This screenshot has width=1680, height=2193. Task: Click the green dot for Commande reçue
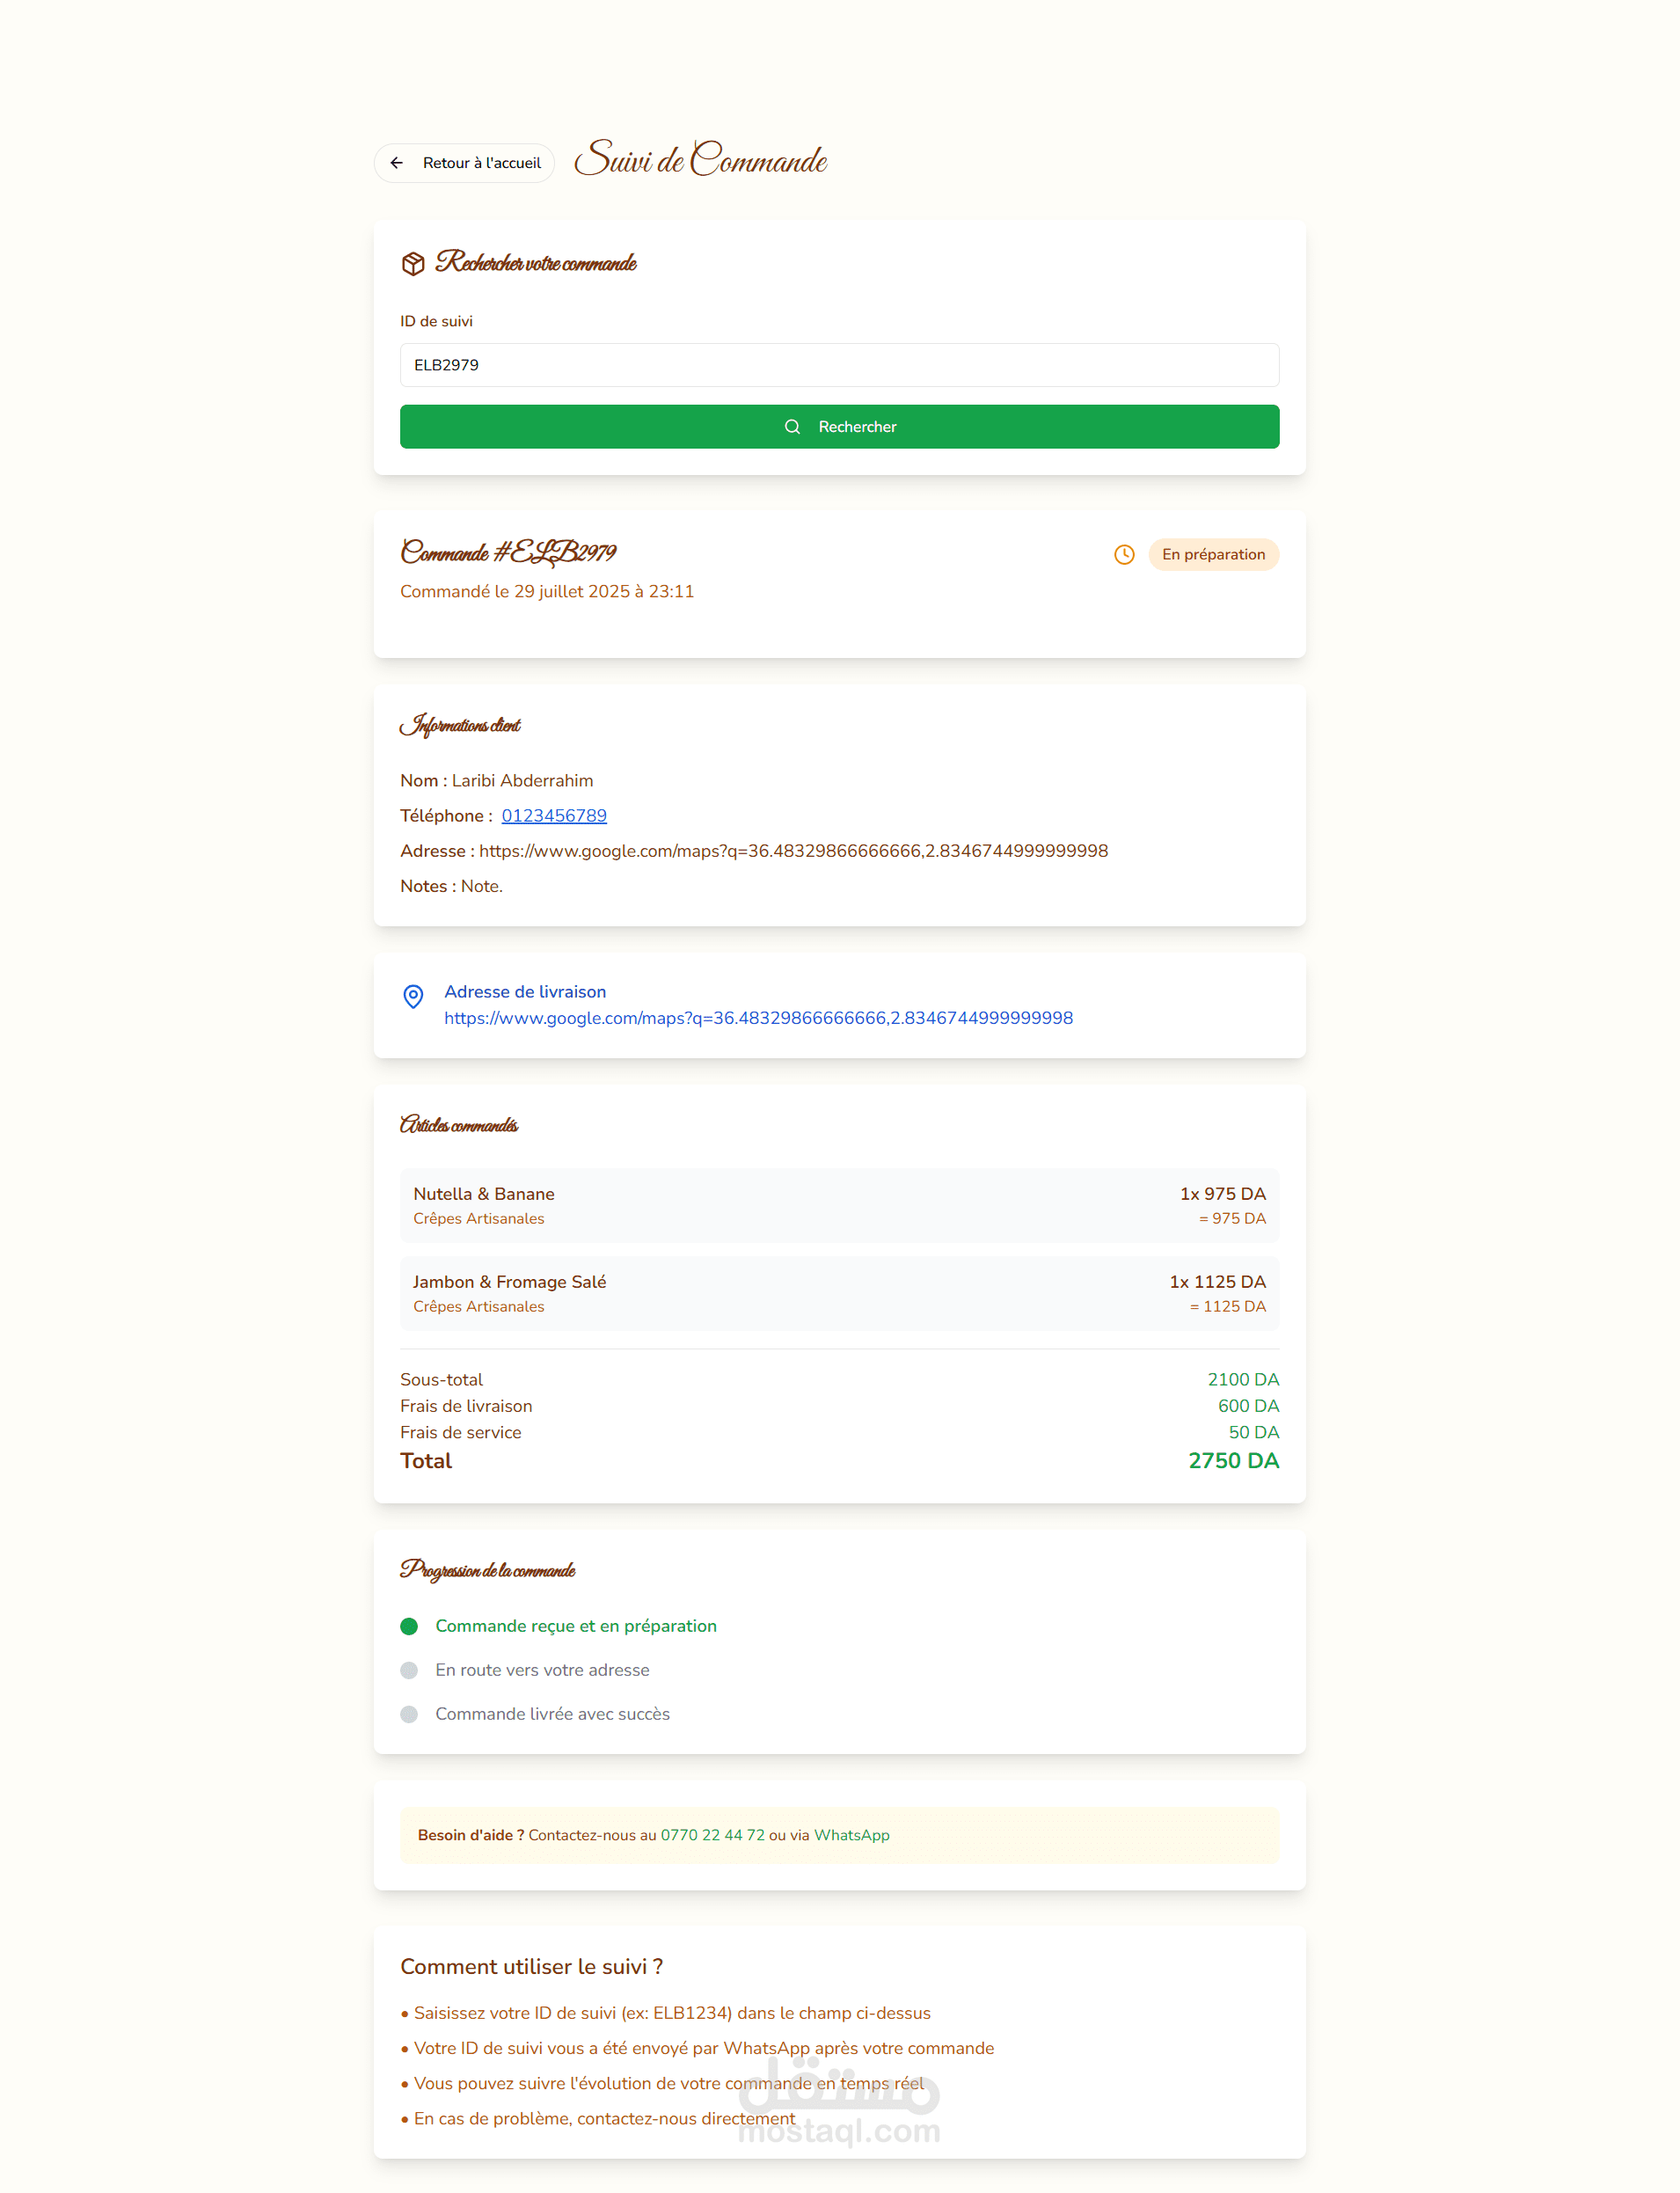409,1626
